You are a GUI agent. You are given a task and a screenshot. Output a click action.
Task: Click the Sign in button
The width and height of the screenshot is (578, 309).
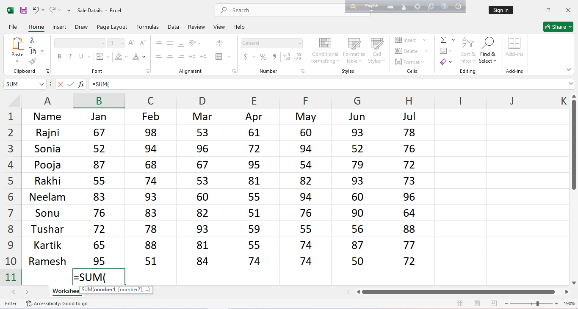pos(501,10)
